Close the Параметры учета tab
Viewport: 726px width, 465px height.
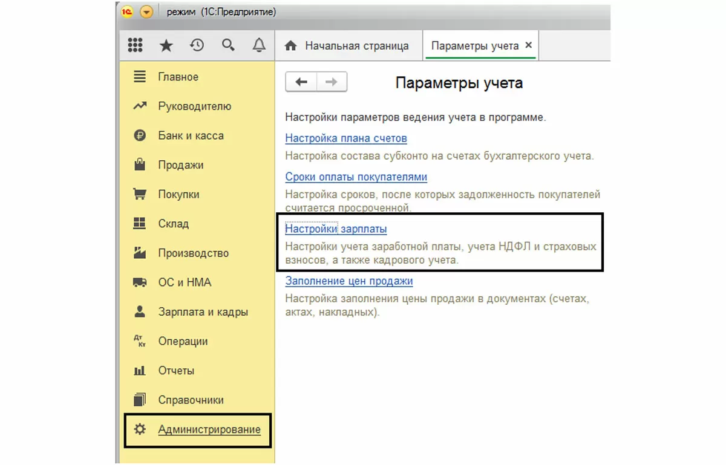(528, 45)
